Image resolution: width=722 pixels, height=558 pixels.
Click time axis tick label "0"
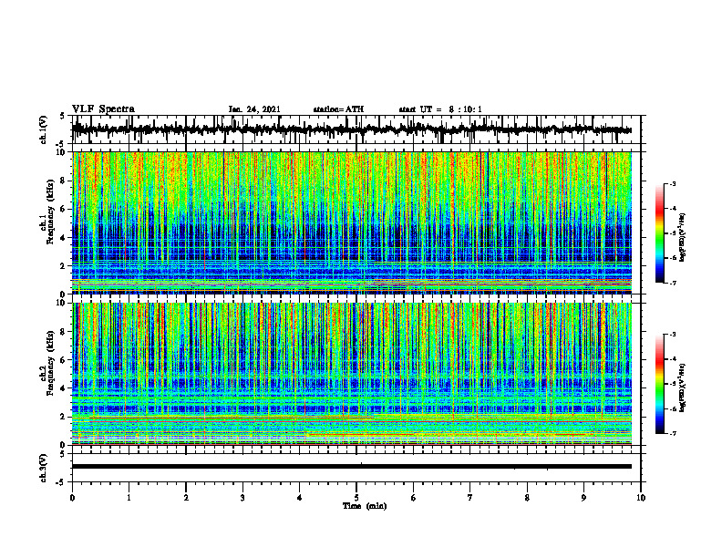[72, 498]
